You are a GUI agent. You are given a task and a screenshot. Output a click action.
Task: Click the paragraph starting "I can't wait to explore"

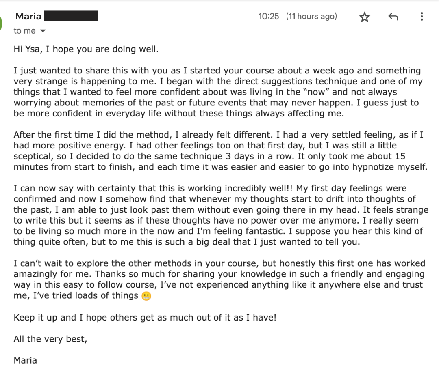click(x=218, y=279)
